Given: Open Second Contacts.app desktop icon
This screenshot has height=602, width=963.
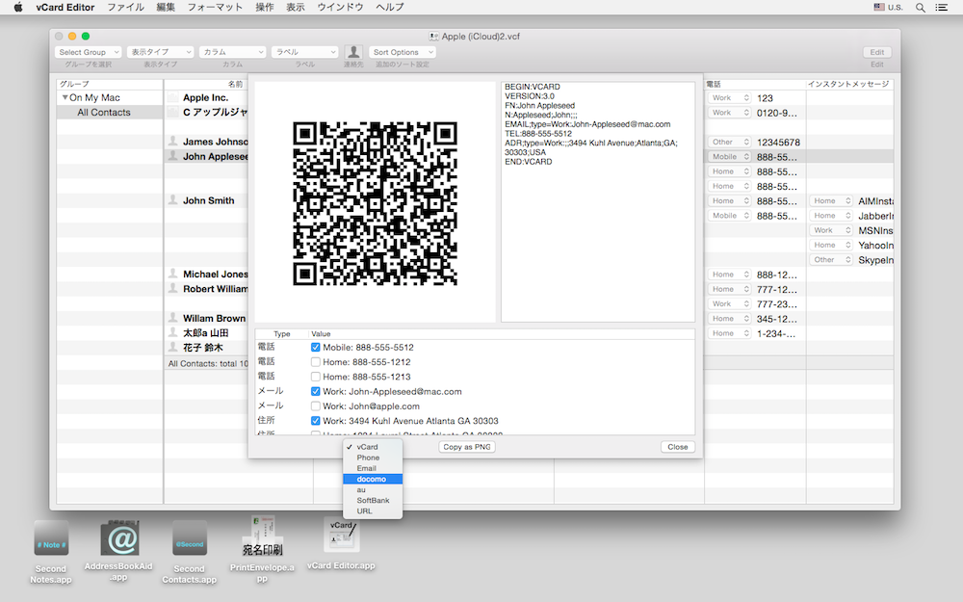Looking at the screenshot, I should (190, 539).
